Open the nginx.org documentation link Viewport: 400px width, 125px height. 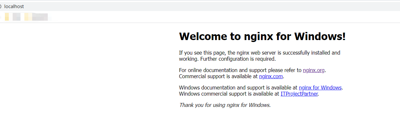pos(314,70)
